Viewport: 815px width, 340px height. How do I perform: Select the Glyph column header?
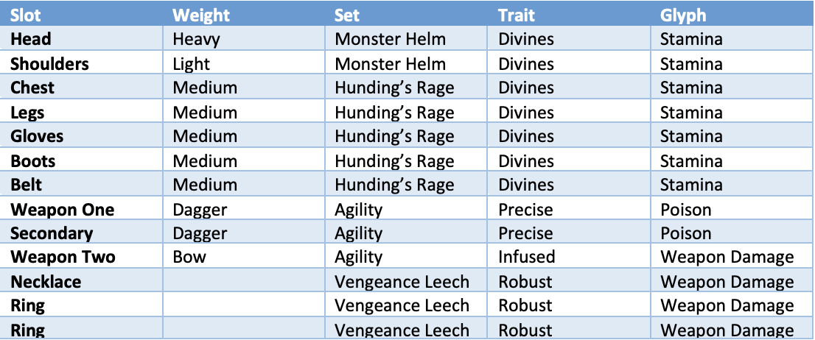(683, 15)
